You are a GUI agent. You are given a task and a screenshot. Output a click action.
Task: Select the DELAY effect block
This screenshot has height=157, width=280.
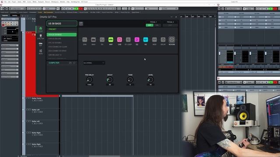[163, 40]
